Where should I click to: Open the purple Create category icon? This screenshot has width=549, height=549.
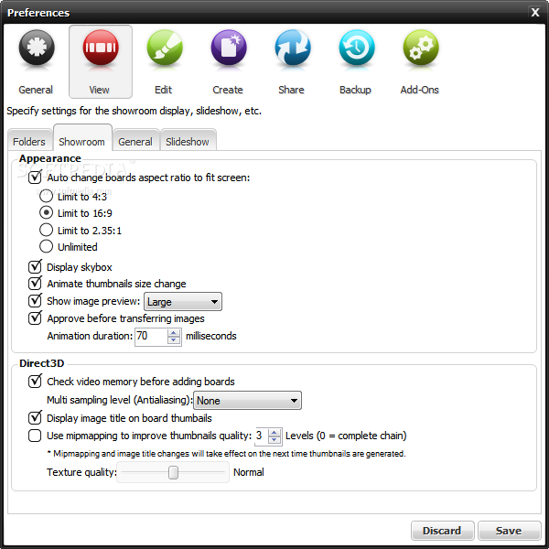pos(229,48)
